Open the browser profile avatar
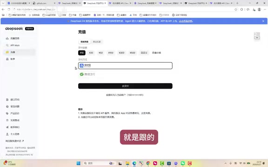 [x=259, y=9]
